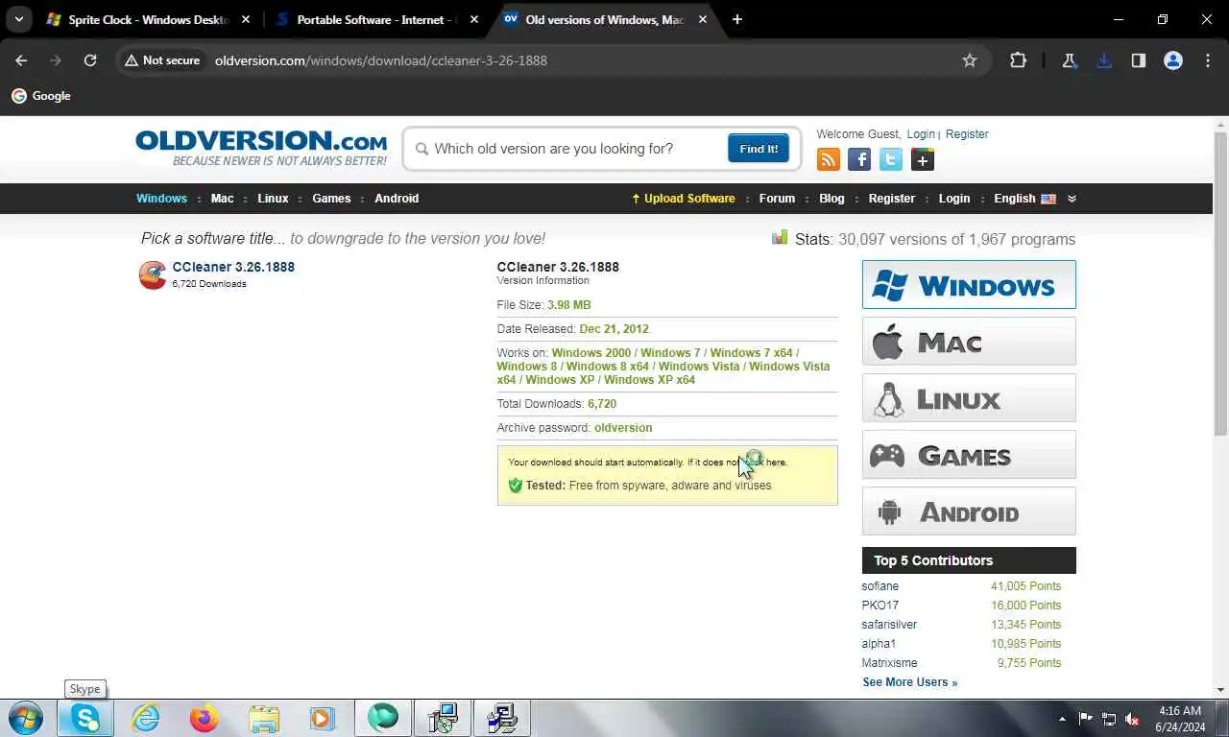
Task: Open the Google Plus icon
Action: tap(923, 160)
